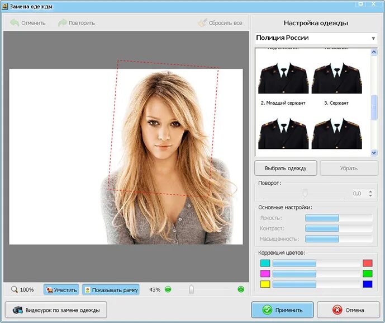Click the Поворот rotation slider handle
Viewport: 385px width, 323px height.
[x=305, y=193]
